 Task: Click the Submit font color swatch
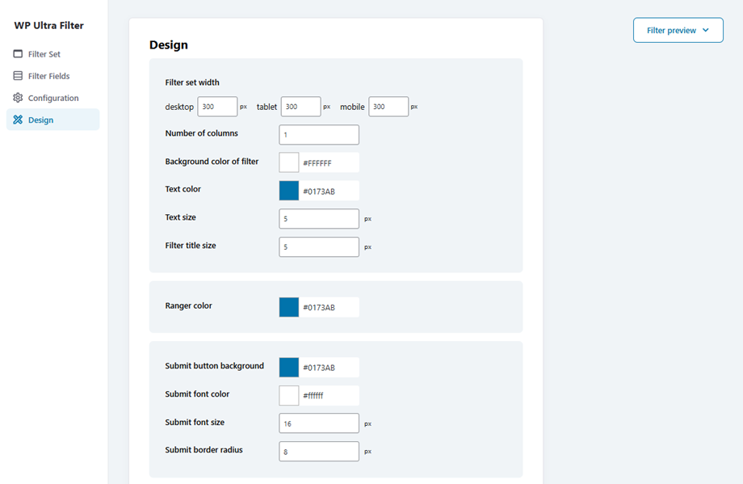coord(289,396)
